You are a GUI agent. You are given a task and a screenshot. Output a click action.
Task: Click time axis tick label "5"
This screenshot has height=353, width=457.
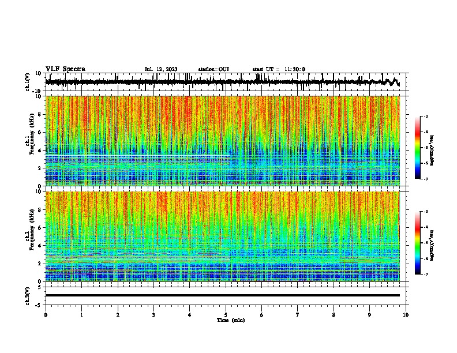tap(226, 315)
